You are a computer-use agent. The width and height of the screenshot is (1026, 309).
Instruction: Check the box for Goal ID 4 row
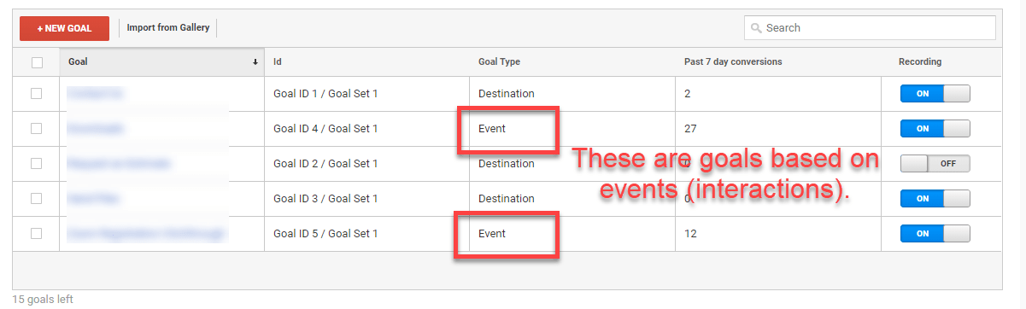click(37, 129)
